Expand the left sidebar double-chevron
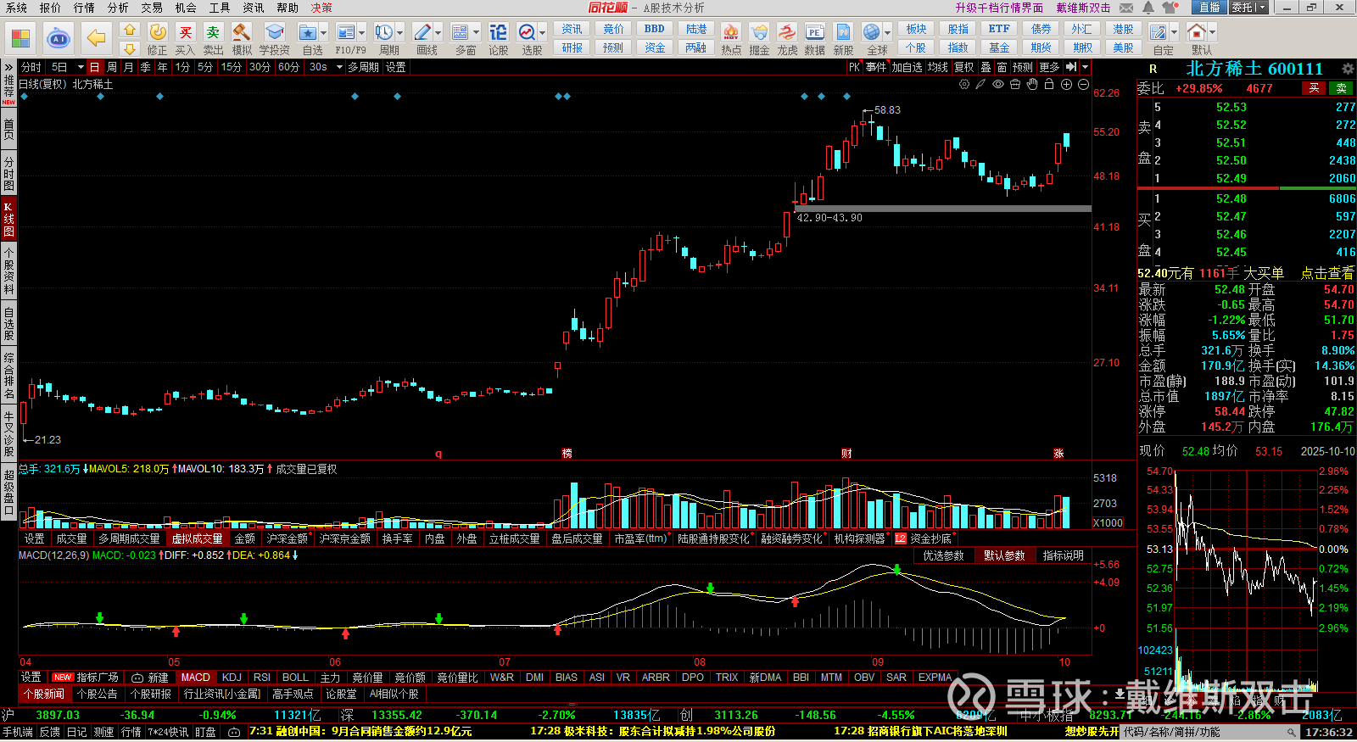Viewport: 1357px width, 742px height. 8,67
